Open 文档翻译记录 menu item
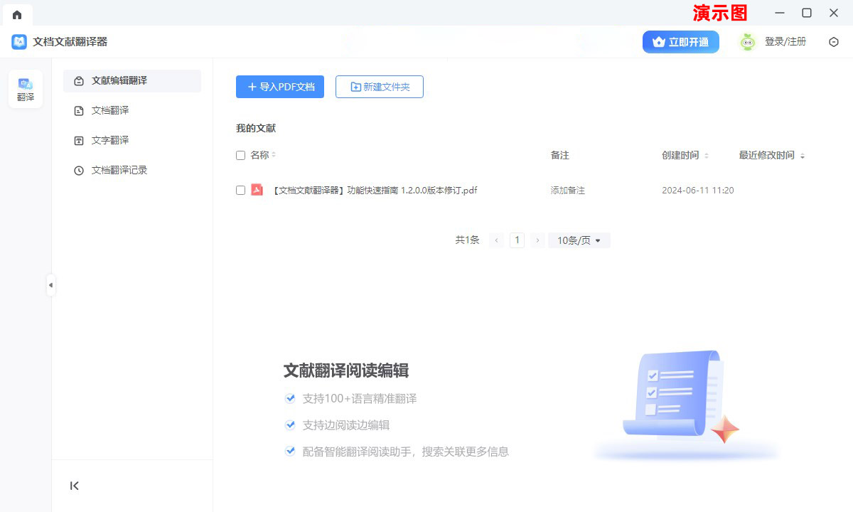The image size is (853, 512). [x=119, y=171]
